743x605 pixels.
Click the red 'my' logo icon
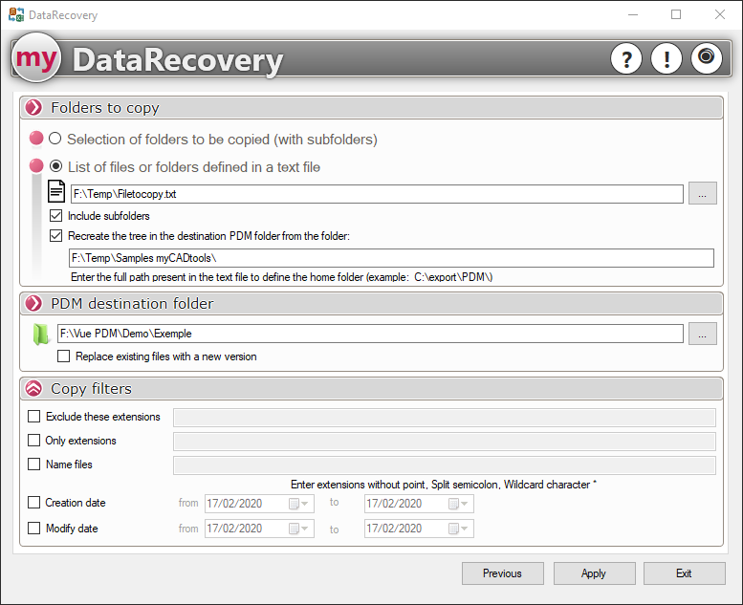point(36,59)
